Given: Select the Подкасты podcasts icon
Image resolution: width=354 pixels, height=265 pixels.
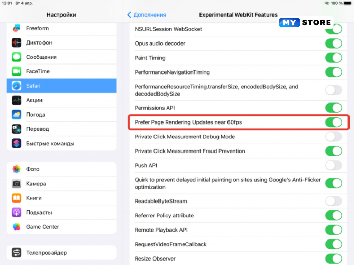Looking at the screenshot, I should pos(17,212).
